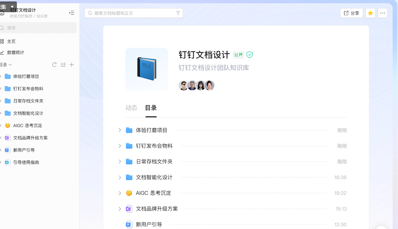Refresh the sidebar directory list
Screen dimensions: 398x229
tap(54, 65)
